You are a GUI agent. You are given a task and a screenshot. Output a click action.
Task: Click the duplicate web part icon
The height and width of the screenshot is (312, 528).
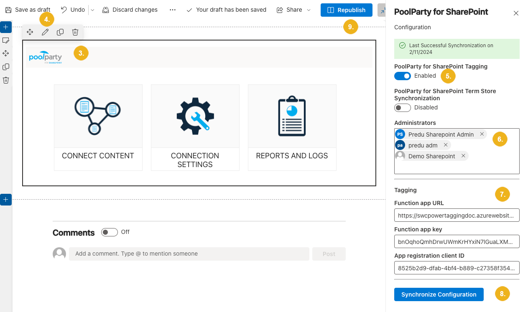pyautogui.click(x=60, y=32)
